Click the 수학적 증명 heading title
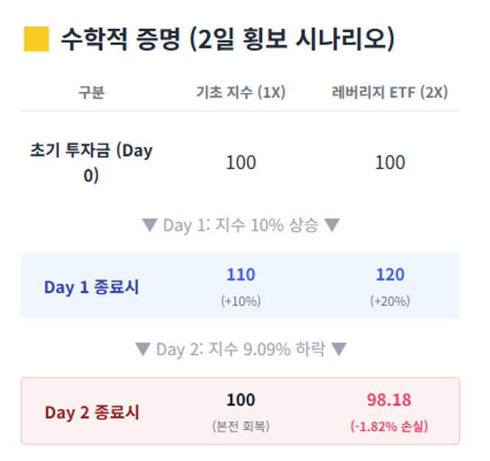Viewport: 490px width, 461px height. click(x=228, y=39)
